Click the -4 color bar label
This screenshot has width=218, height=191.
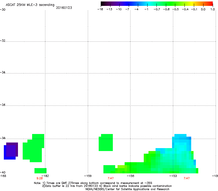tap(136, 9)
